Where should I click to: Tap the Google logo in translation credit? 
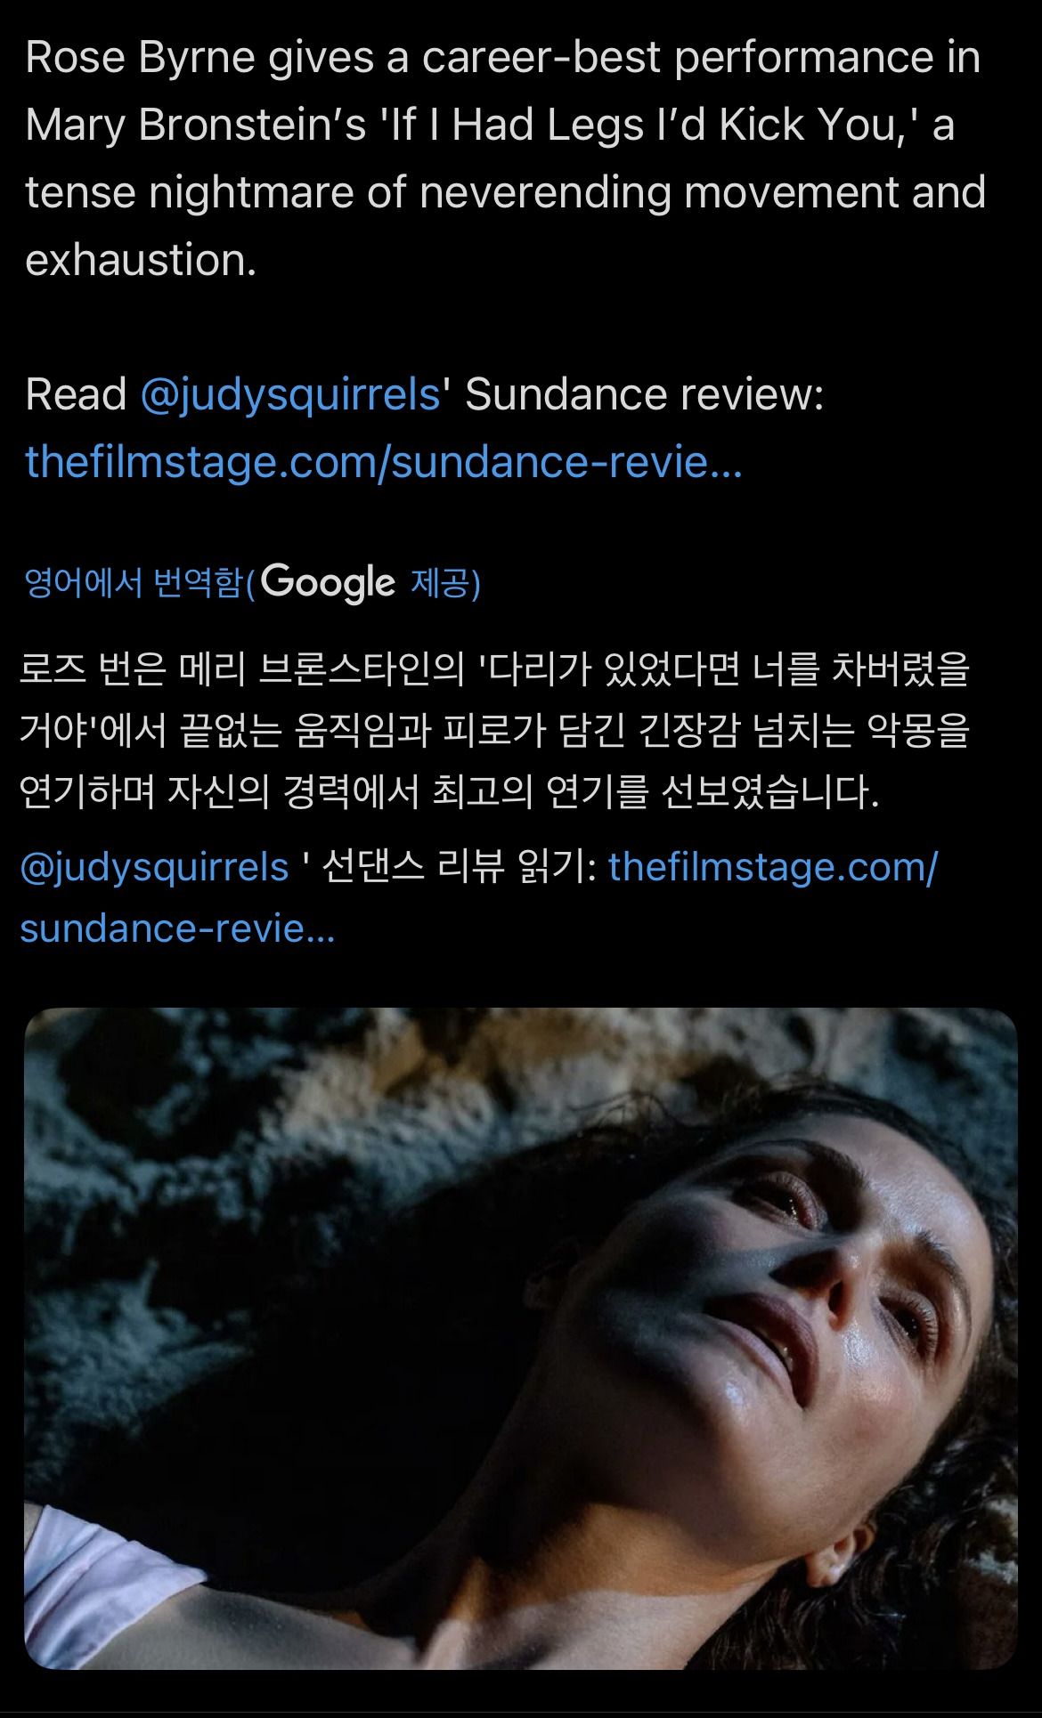[x=328, y=583]
